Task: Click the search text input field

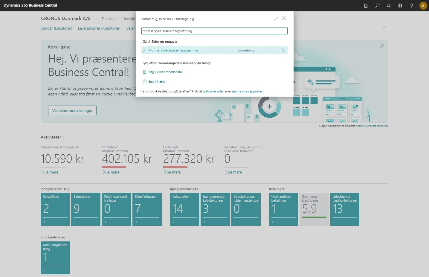Action: [214, 31]
